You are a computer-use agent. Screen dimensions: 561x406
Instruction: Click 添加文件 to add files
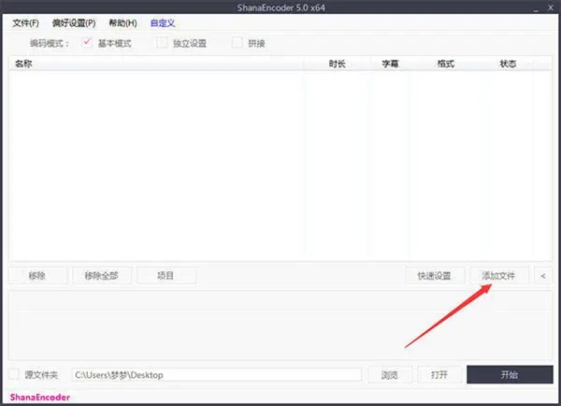[498, 276]
